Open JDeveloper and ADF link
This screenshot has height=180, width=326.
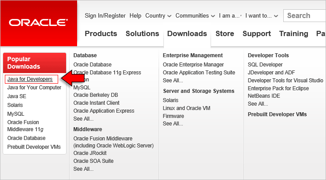click(x=271, y=73)
